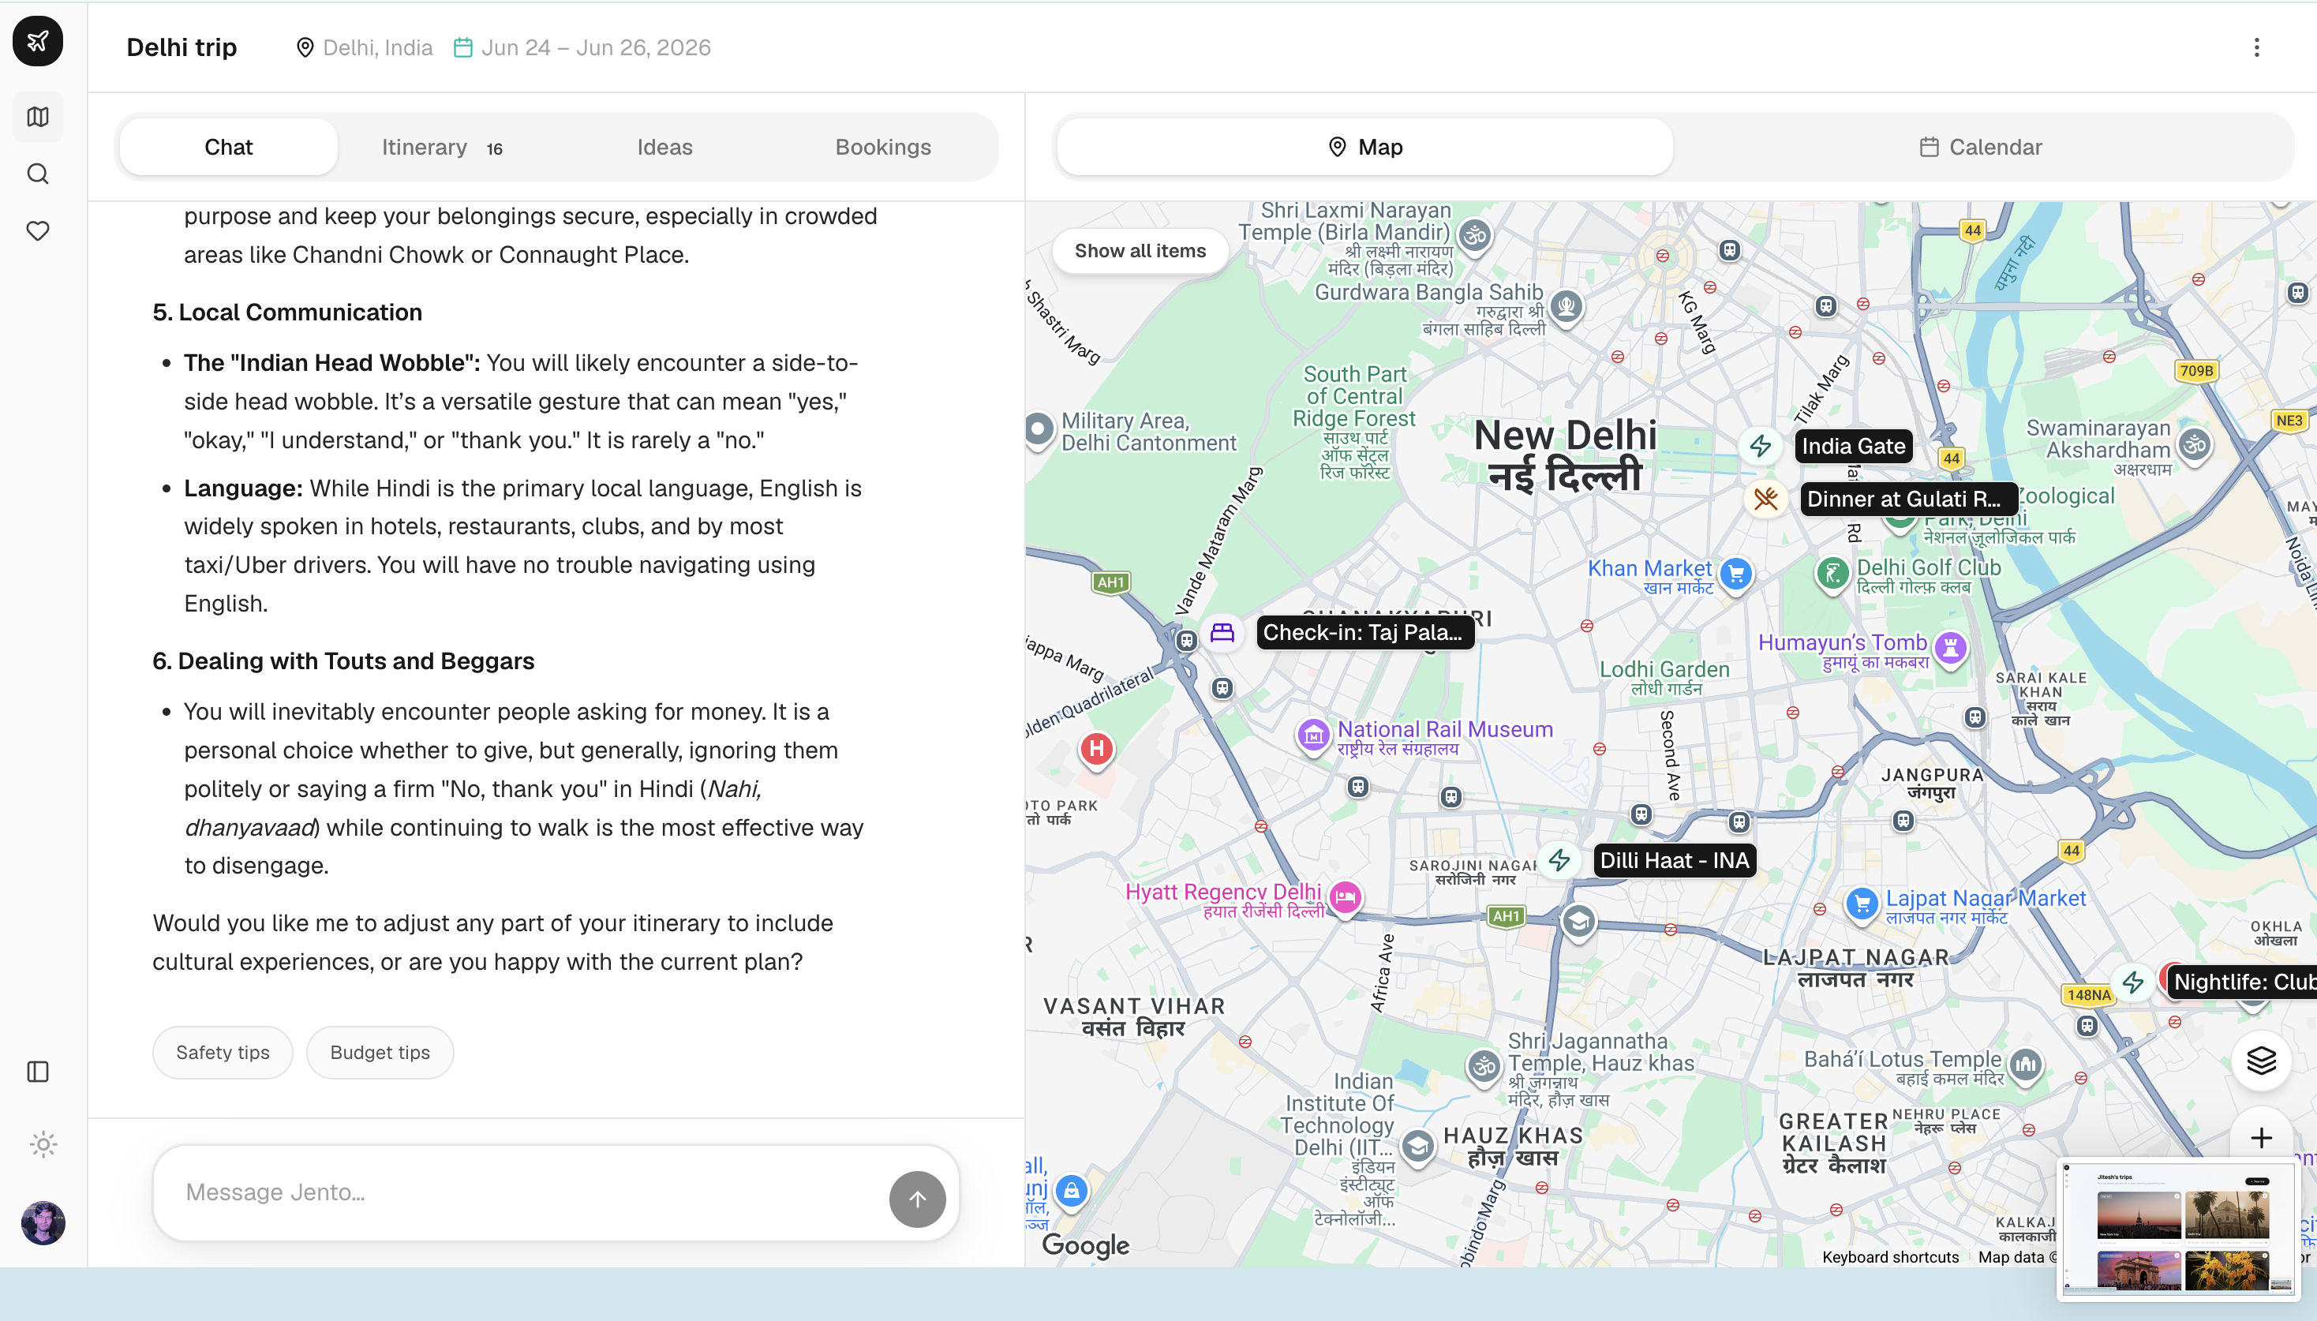The height and width of the screenshot is (1321, 2317).
Task: Click the Delhi trip title
Action: 182,47
